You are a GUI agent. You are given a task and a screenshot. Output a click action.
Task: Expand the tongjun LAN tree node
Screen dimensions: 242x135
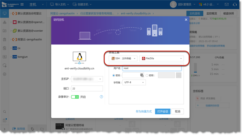pos(11,57)
